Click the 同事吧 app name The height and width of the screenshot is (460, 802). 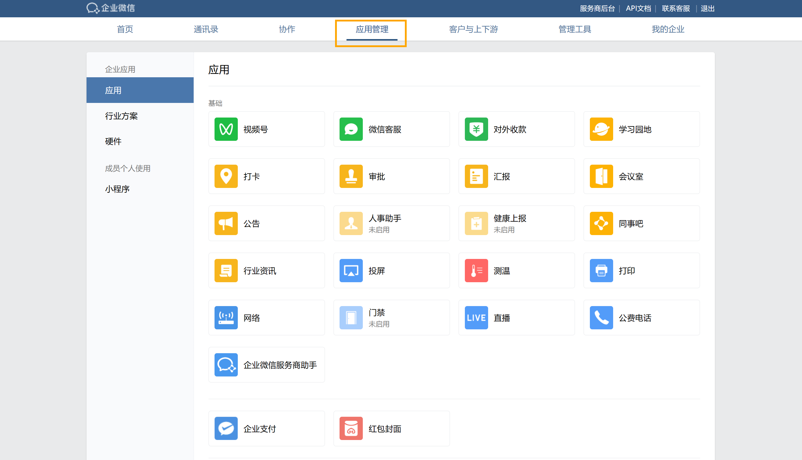tap(631, 223)
